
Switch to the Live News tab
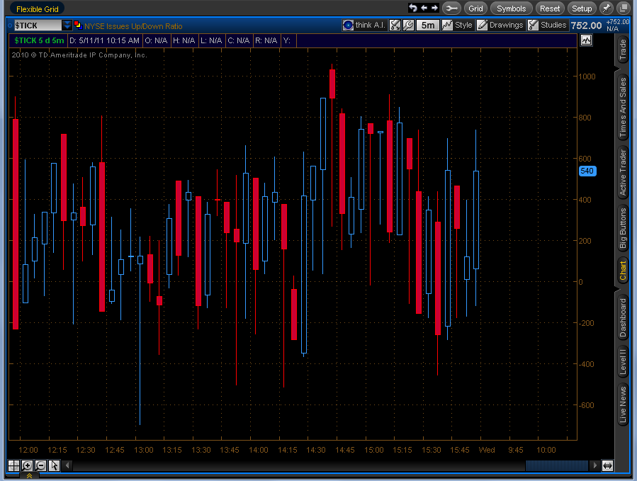[623, 404]
